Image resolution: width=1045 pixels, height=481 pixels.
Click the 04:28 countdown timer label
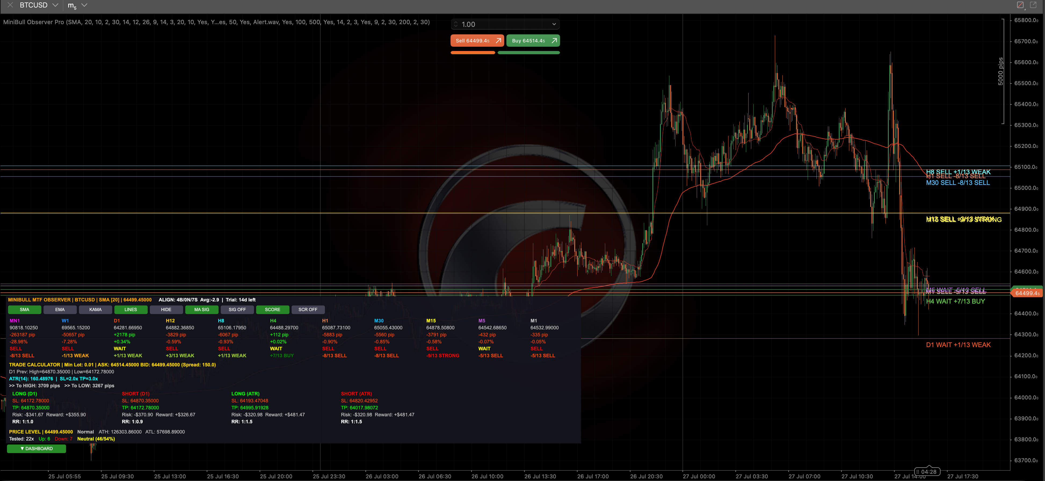[x=927, y=472]
